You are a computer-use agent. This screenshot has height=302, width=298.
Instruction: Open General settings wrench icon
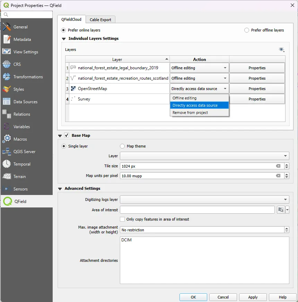point(7,27)
